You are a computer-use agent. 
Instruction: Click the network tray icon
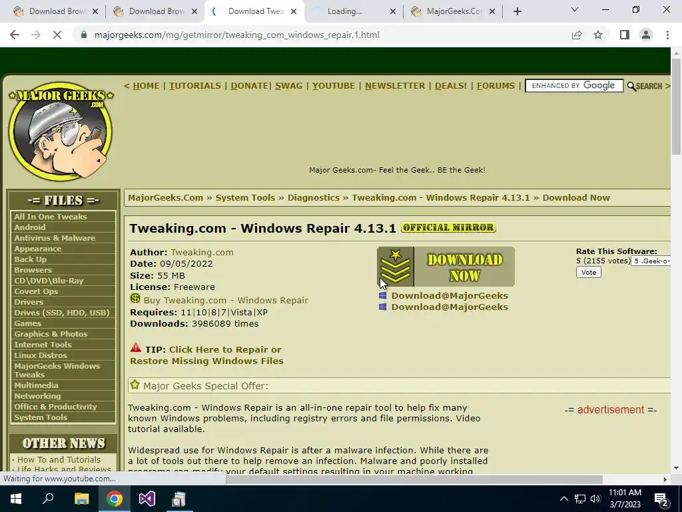click(580, 499)
